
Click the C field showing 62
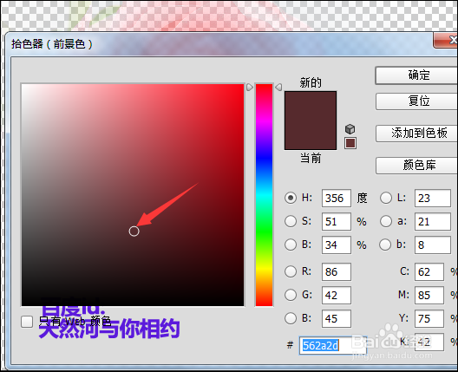[x=429, y=272]
